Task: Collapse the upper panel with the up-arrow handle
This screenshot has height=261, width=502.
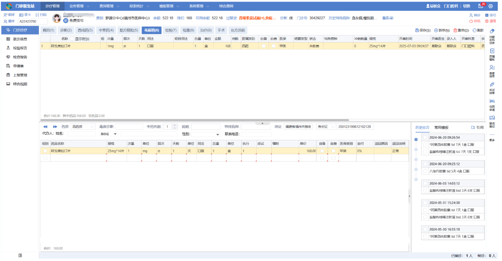Action: (262, 123)
